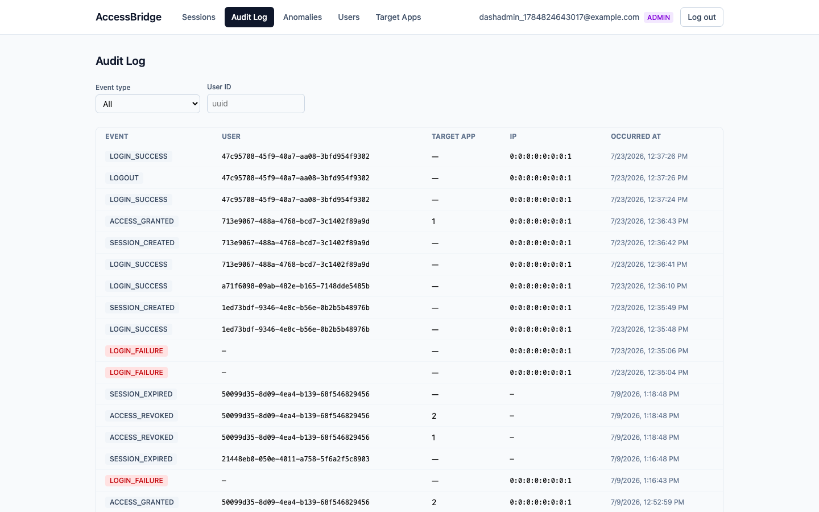Click user ID in LOGIN_SUCCESS 12:35:48 PM row
This screenshot has width=819, height=512.
296,329
